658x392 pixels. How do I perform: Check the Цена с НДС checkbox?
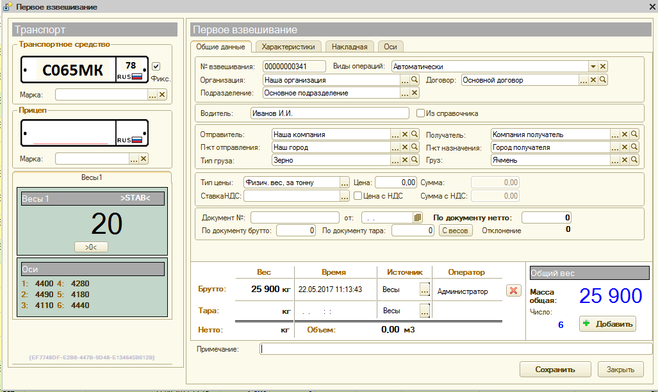click(358, 196)
